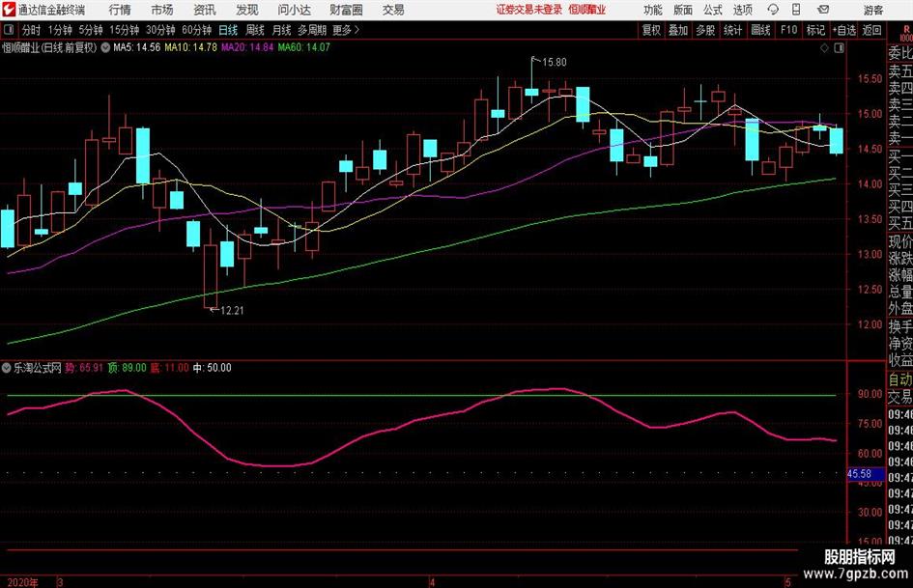The width and height of the screenshot is (913, 588).
Task: Click the 12.21 low price marker
Action: click(232, 310)
